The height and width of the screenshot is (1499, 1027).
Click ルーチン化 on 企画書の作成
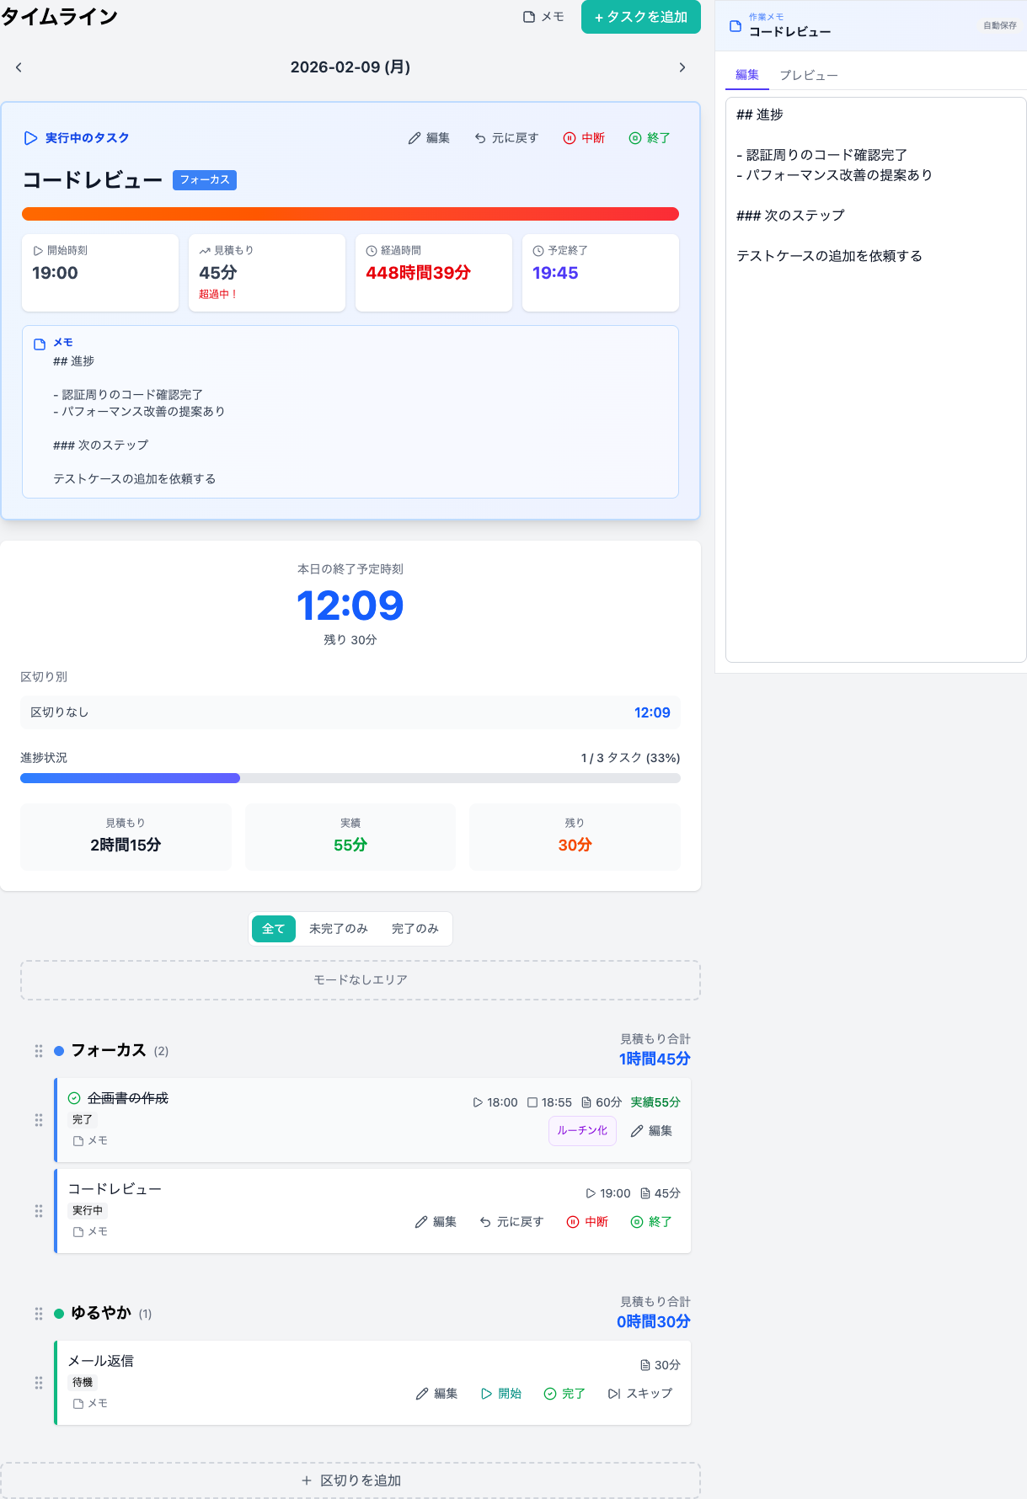(x=582, y=1131)
